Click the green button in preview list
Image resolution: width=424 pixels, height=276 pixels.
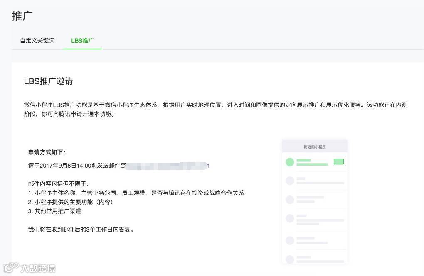pos(338,161)
